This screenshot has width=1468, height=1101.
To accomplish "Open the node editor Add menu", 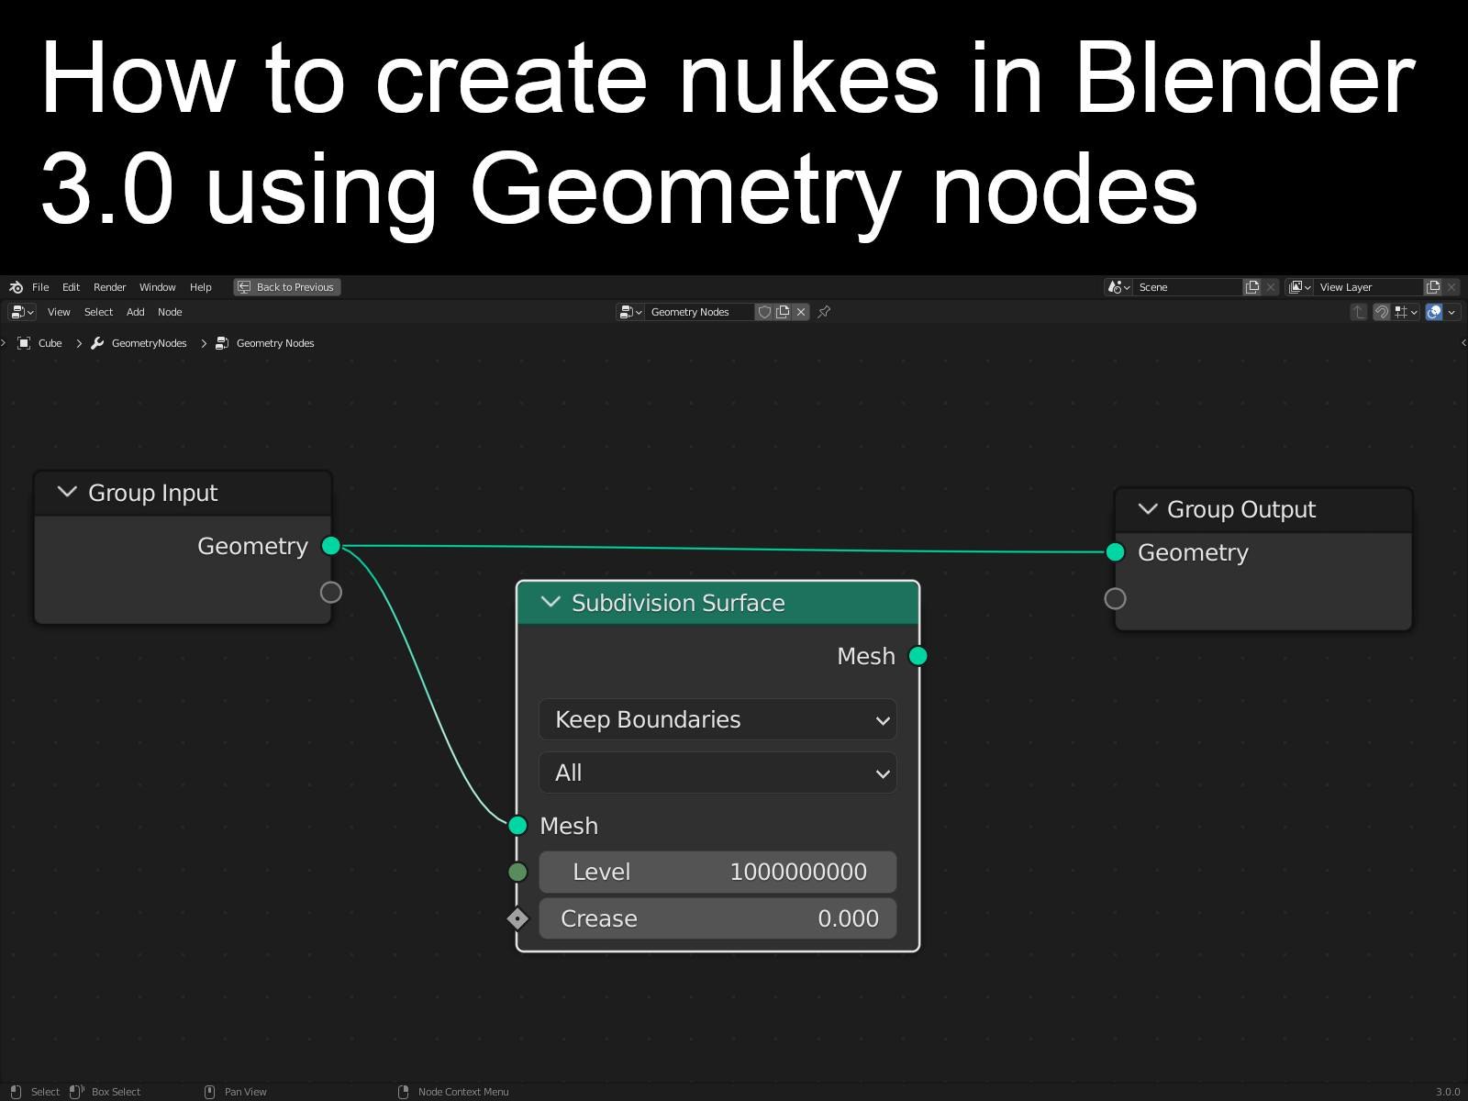I will [135, 312].
